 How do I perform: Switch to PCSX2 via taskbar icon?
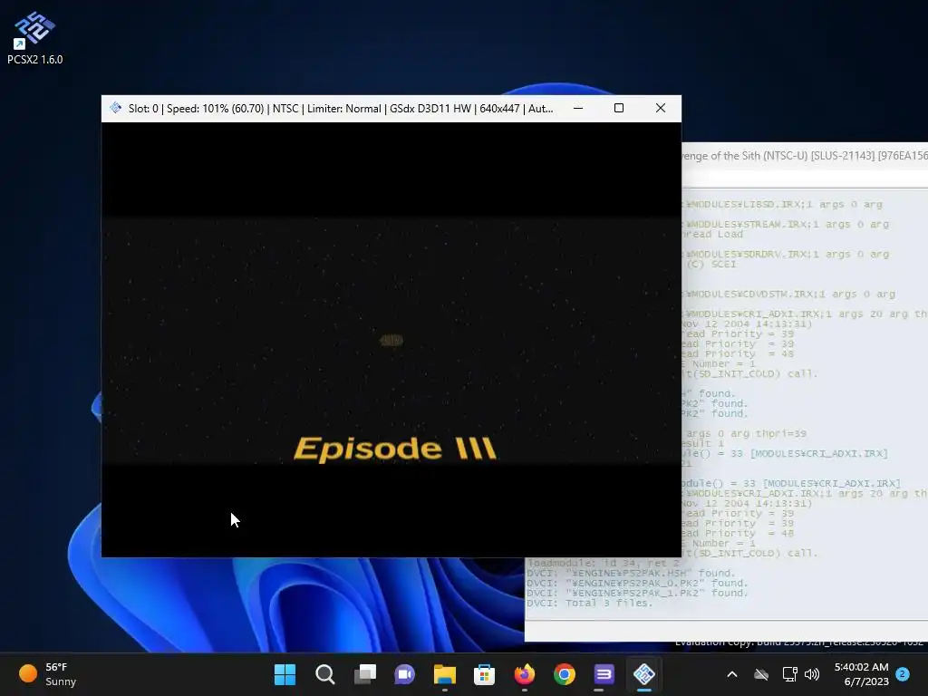(644, 674)
